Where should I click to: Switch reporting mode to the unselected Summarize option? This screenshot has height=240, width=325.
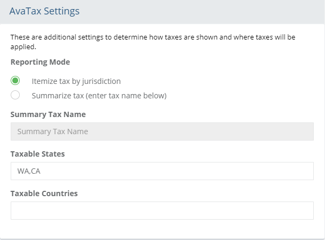16,96
